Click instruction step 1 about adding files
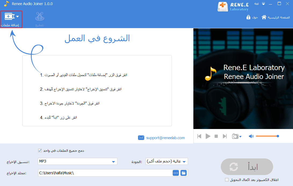 click(x=84, y=75)
